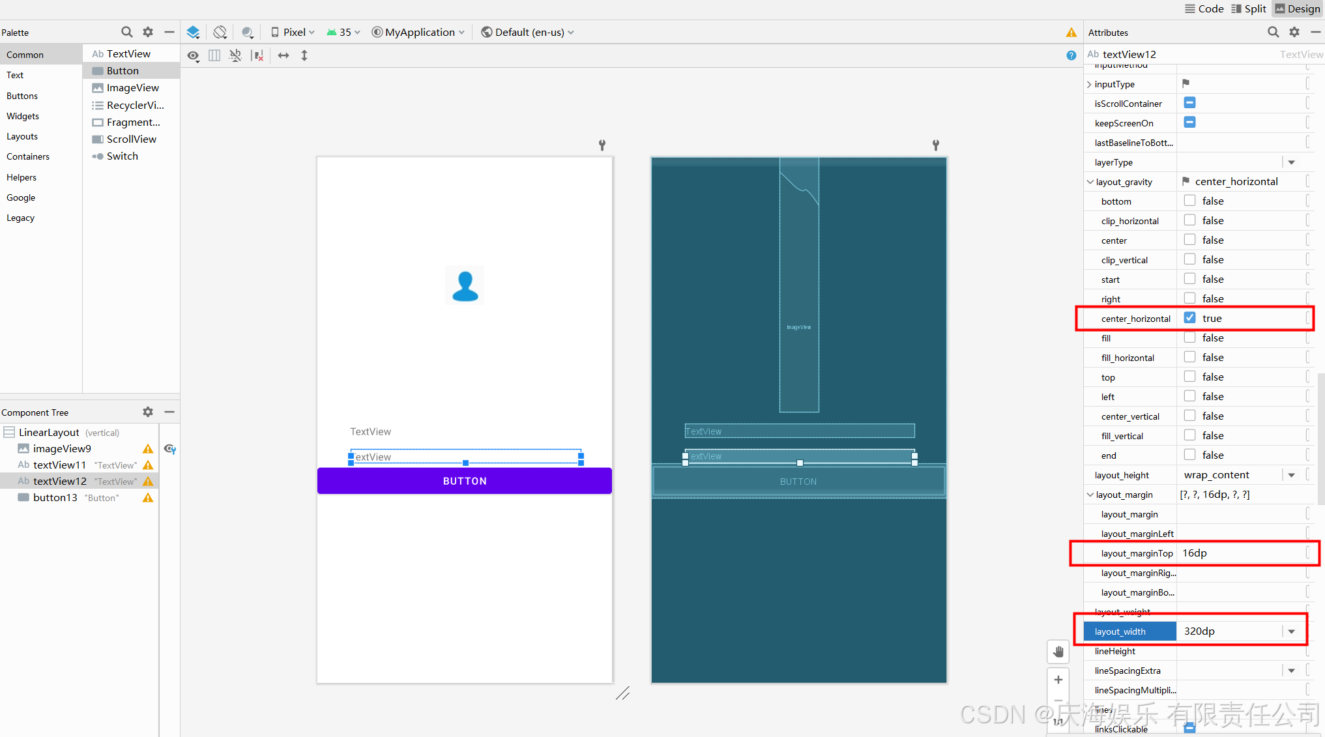The image size is (1325, 737).
Task: Enable the center_vertical gravity checkbox
Action: (x=1189, y=416)
